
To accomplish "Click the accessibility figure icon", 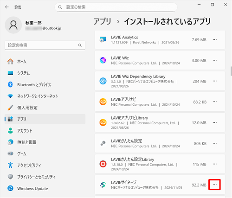I will (x=10, y=165).
